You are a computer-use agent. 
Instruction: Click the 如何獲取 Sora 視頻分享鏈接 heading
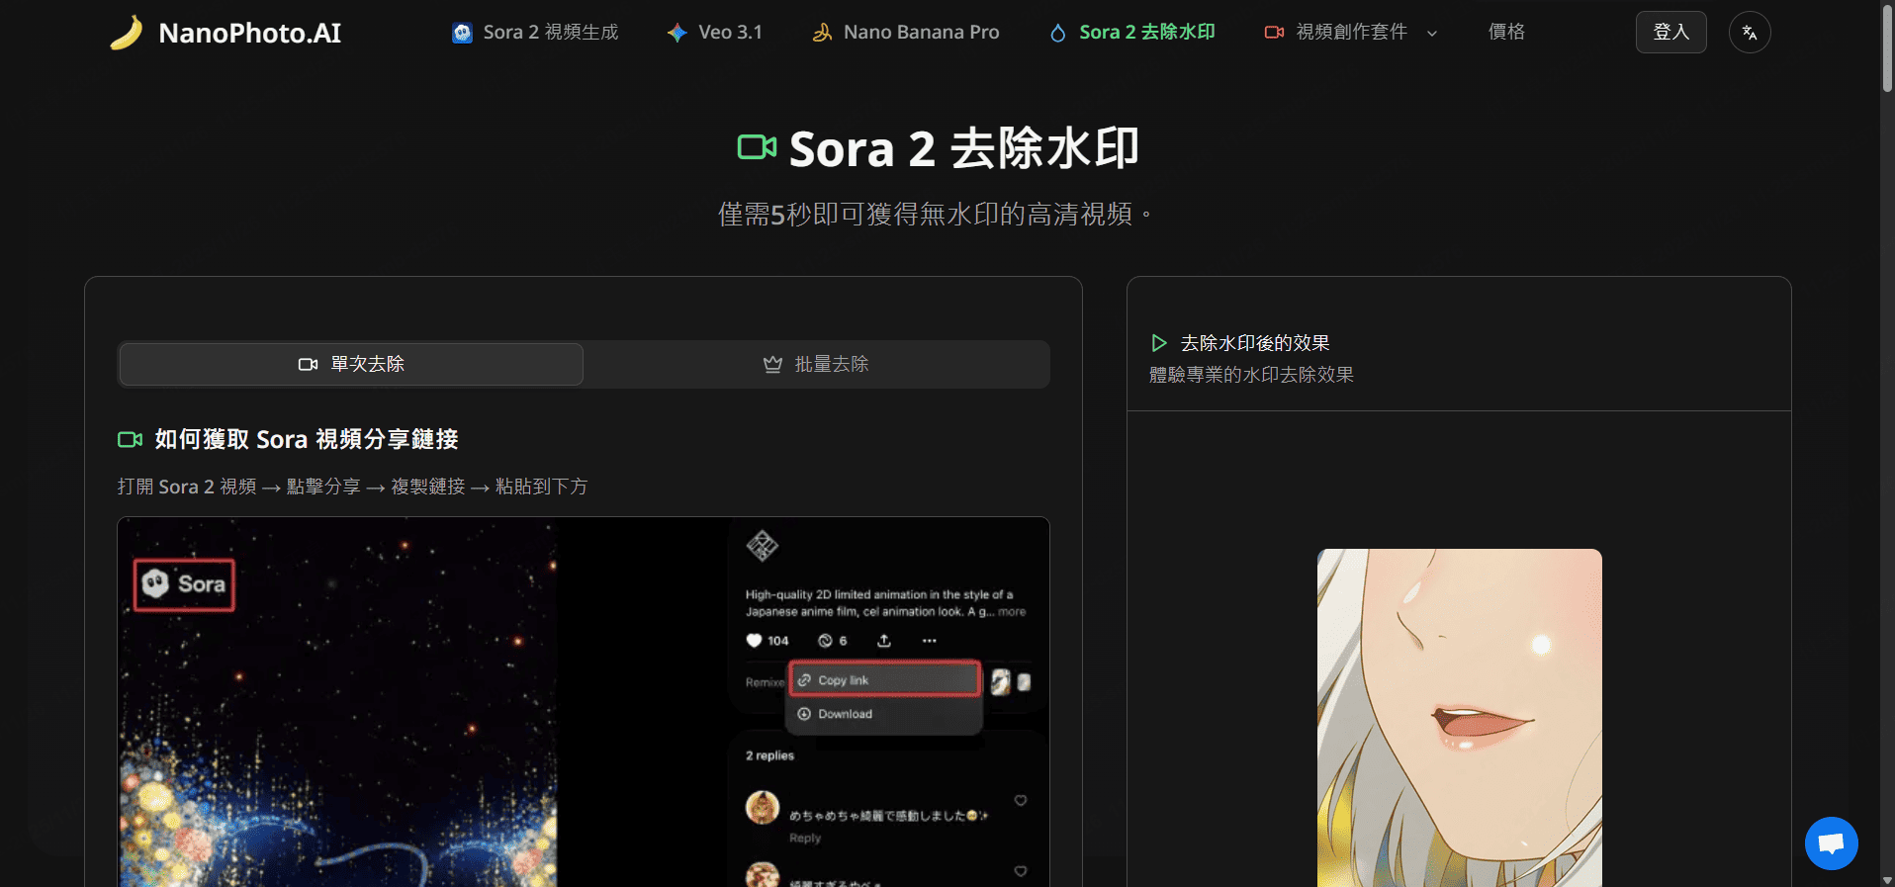[307, 439]
